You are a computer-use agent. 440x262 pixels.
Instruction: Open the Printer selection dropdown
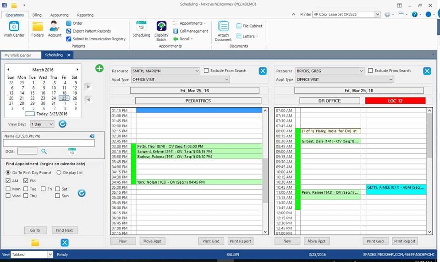click(377, 14)
